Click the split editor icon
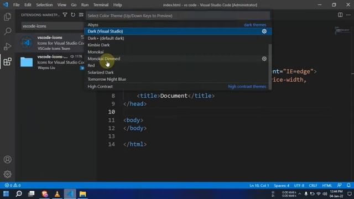The image size is (354, 199). (x=340, y=15)
